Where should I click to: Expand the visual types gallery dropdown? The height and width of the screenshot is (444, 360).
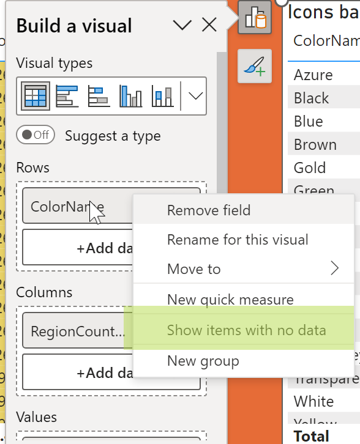[x=195, y=96]
